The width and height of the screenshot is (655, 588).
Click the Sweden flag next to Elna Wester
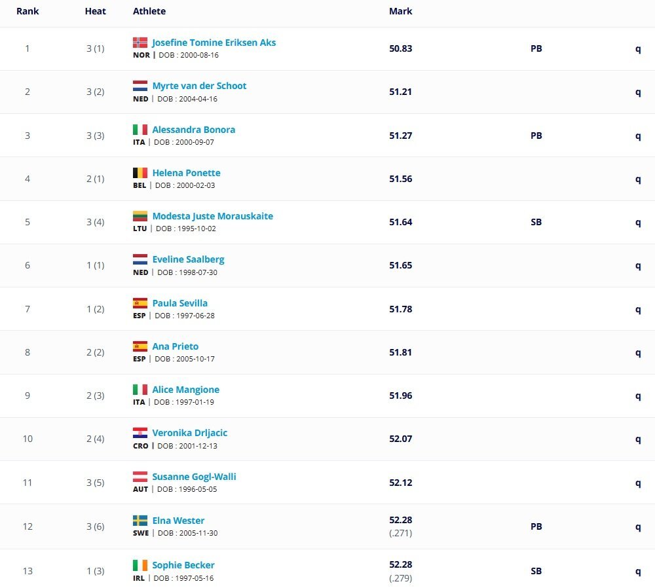[x=140, y=521]
